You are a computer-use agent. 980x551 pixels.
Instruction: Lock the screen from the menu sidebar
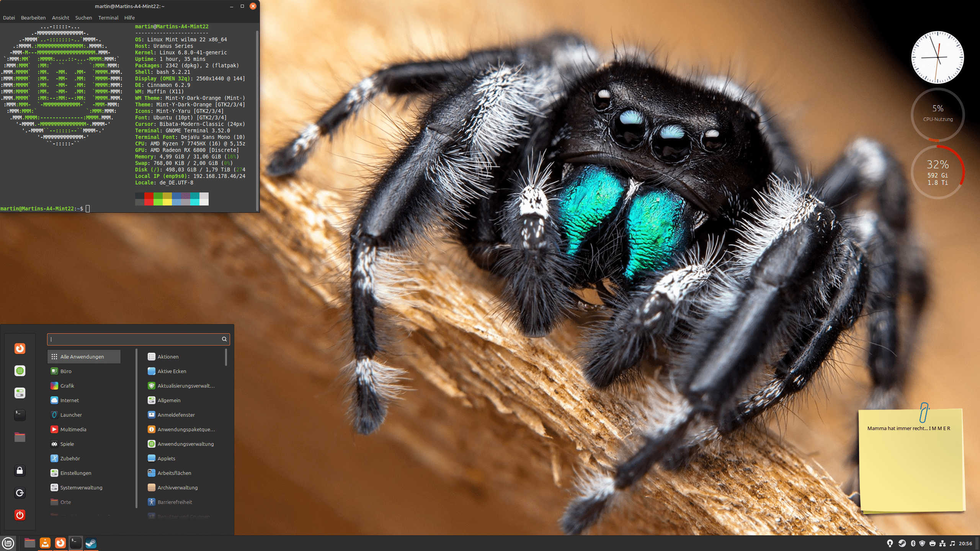click(x=20, y=471)
